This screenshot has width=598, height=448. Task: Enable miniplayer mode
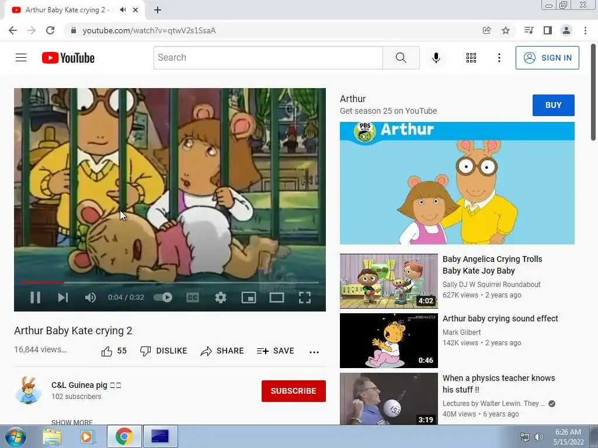coord(249,297)
